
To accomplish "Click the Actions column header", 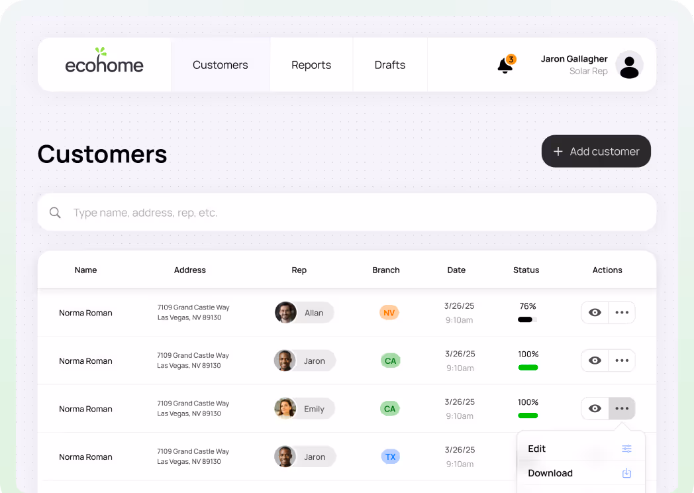I will [x=607, y=270].
